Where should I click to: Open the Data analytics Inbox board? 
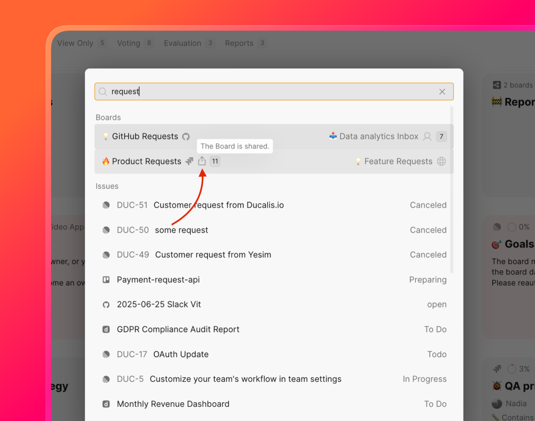click(x=379, y=137)
